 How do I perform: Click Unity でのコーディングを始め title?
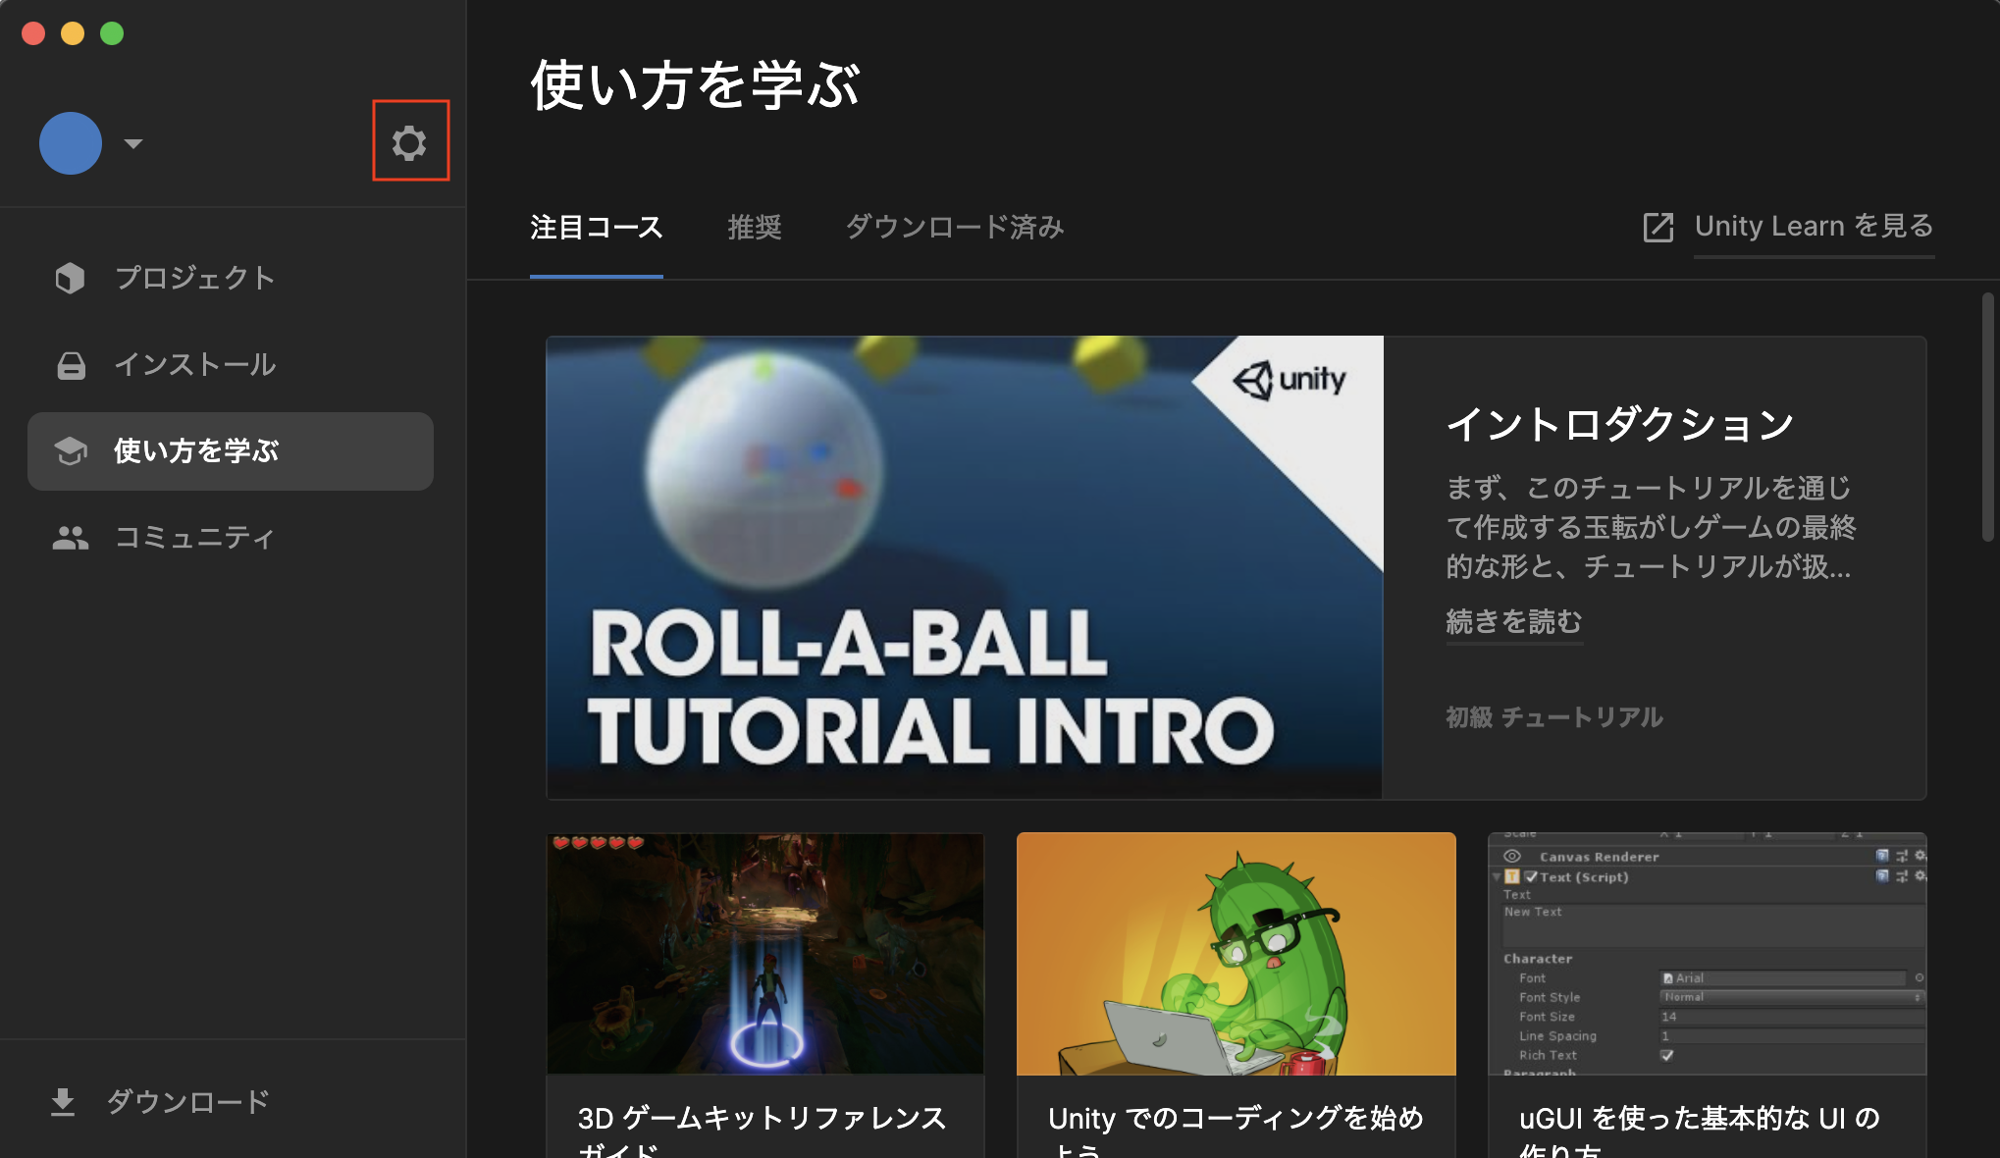(1236, 1119)
